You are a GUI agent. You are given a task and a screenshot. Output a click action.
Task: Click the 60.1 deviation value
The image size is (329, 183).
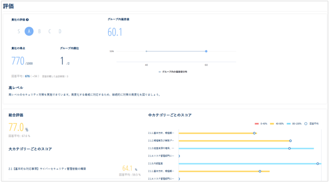pos(115,32)
